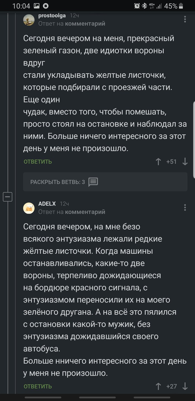Tap the battery indicator in status bar

pyautogui.click(x=181, y=6)
